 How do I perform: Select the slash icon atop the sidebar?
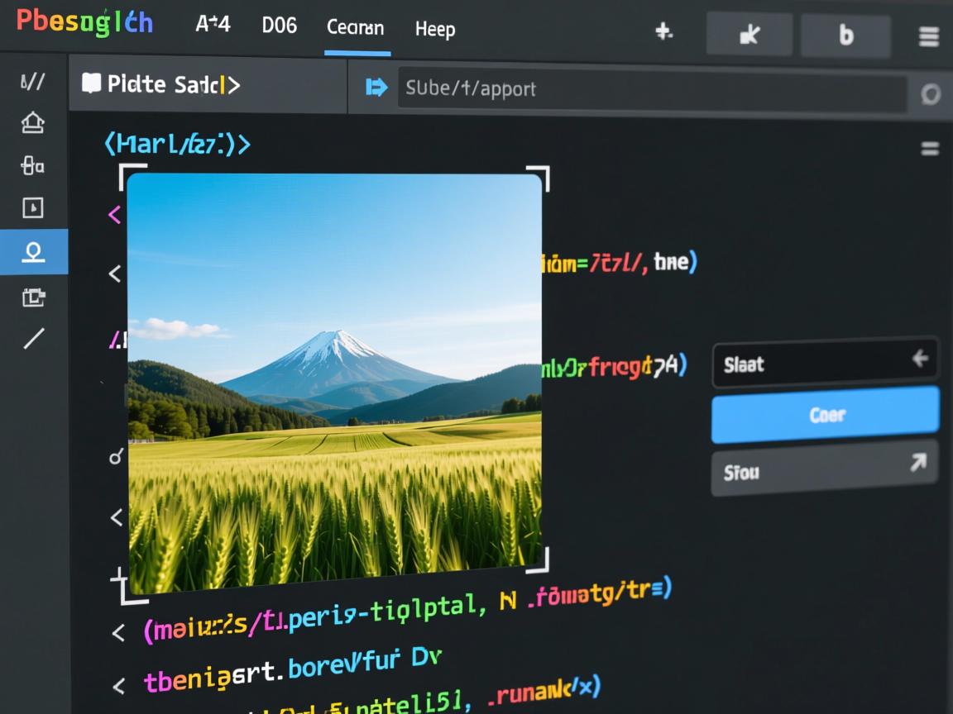tap(32, 81)
